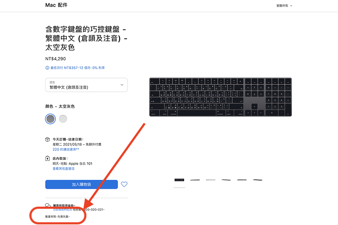The height and width of the screenshot is (225, 338).
Task: Select the silver color swatch
Action: coord(63,119)
